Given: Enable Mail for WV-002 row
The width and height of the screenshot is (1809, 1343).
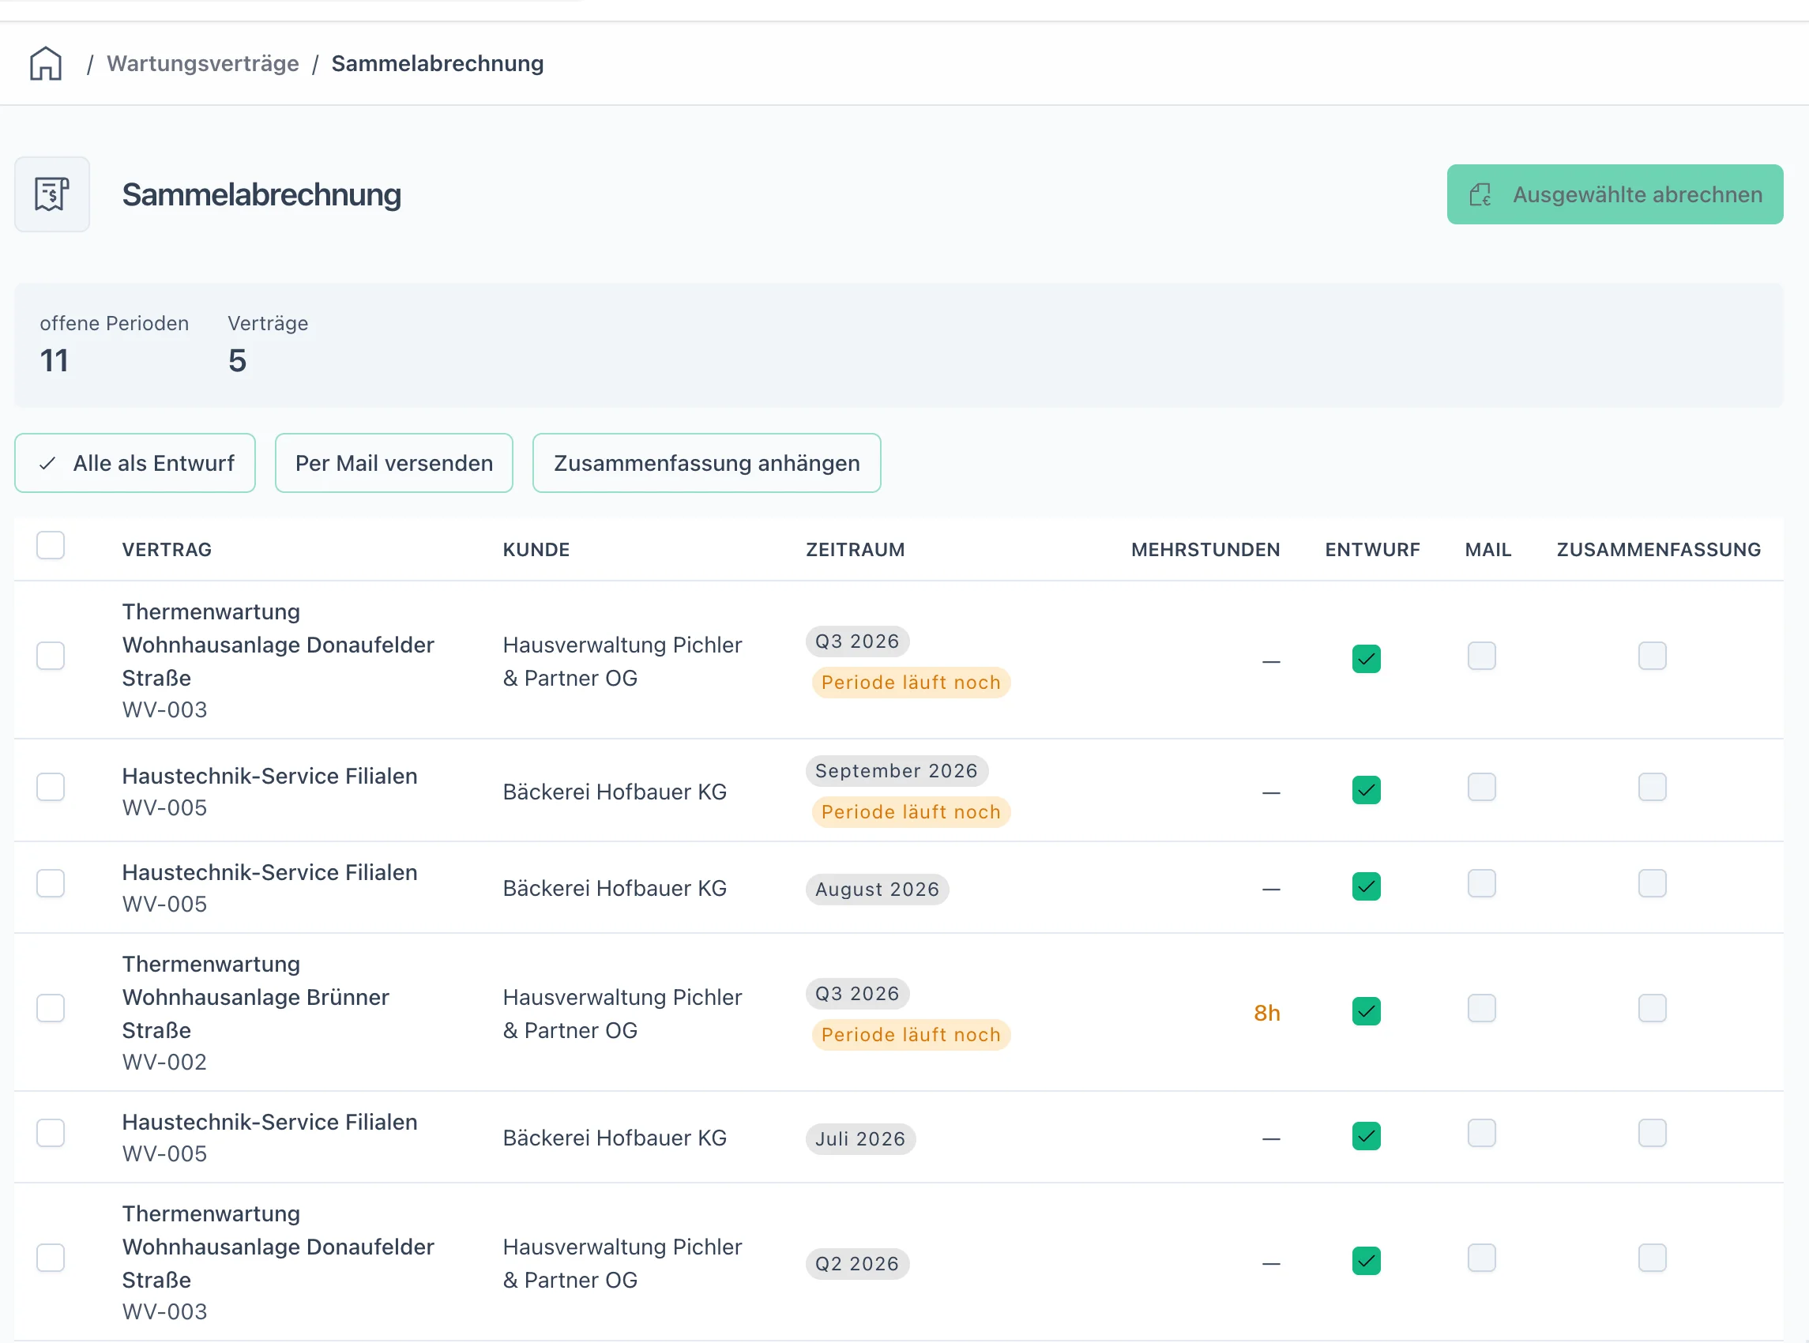Looking at the screenshot, I should tap(1482, 1009).
